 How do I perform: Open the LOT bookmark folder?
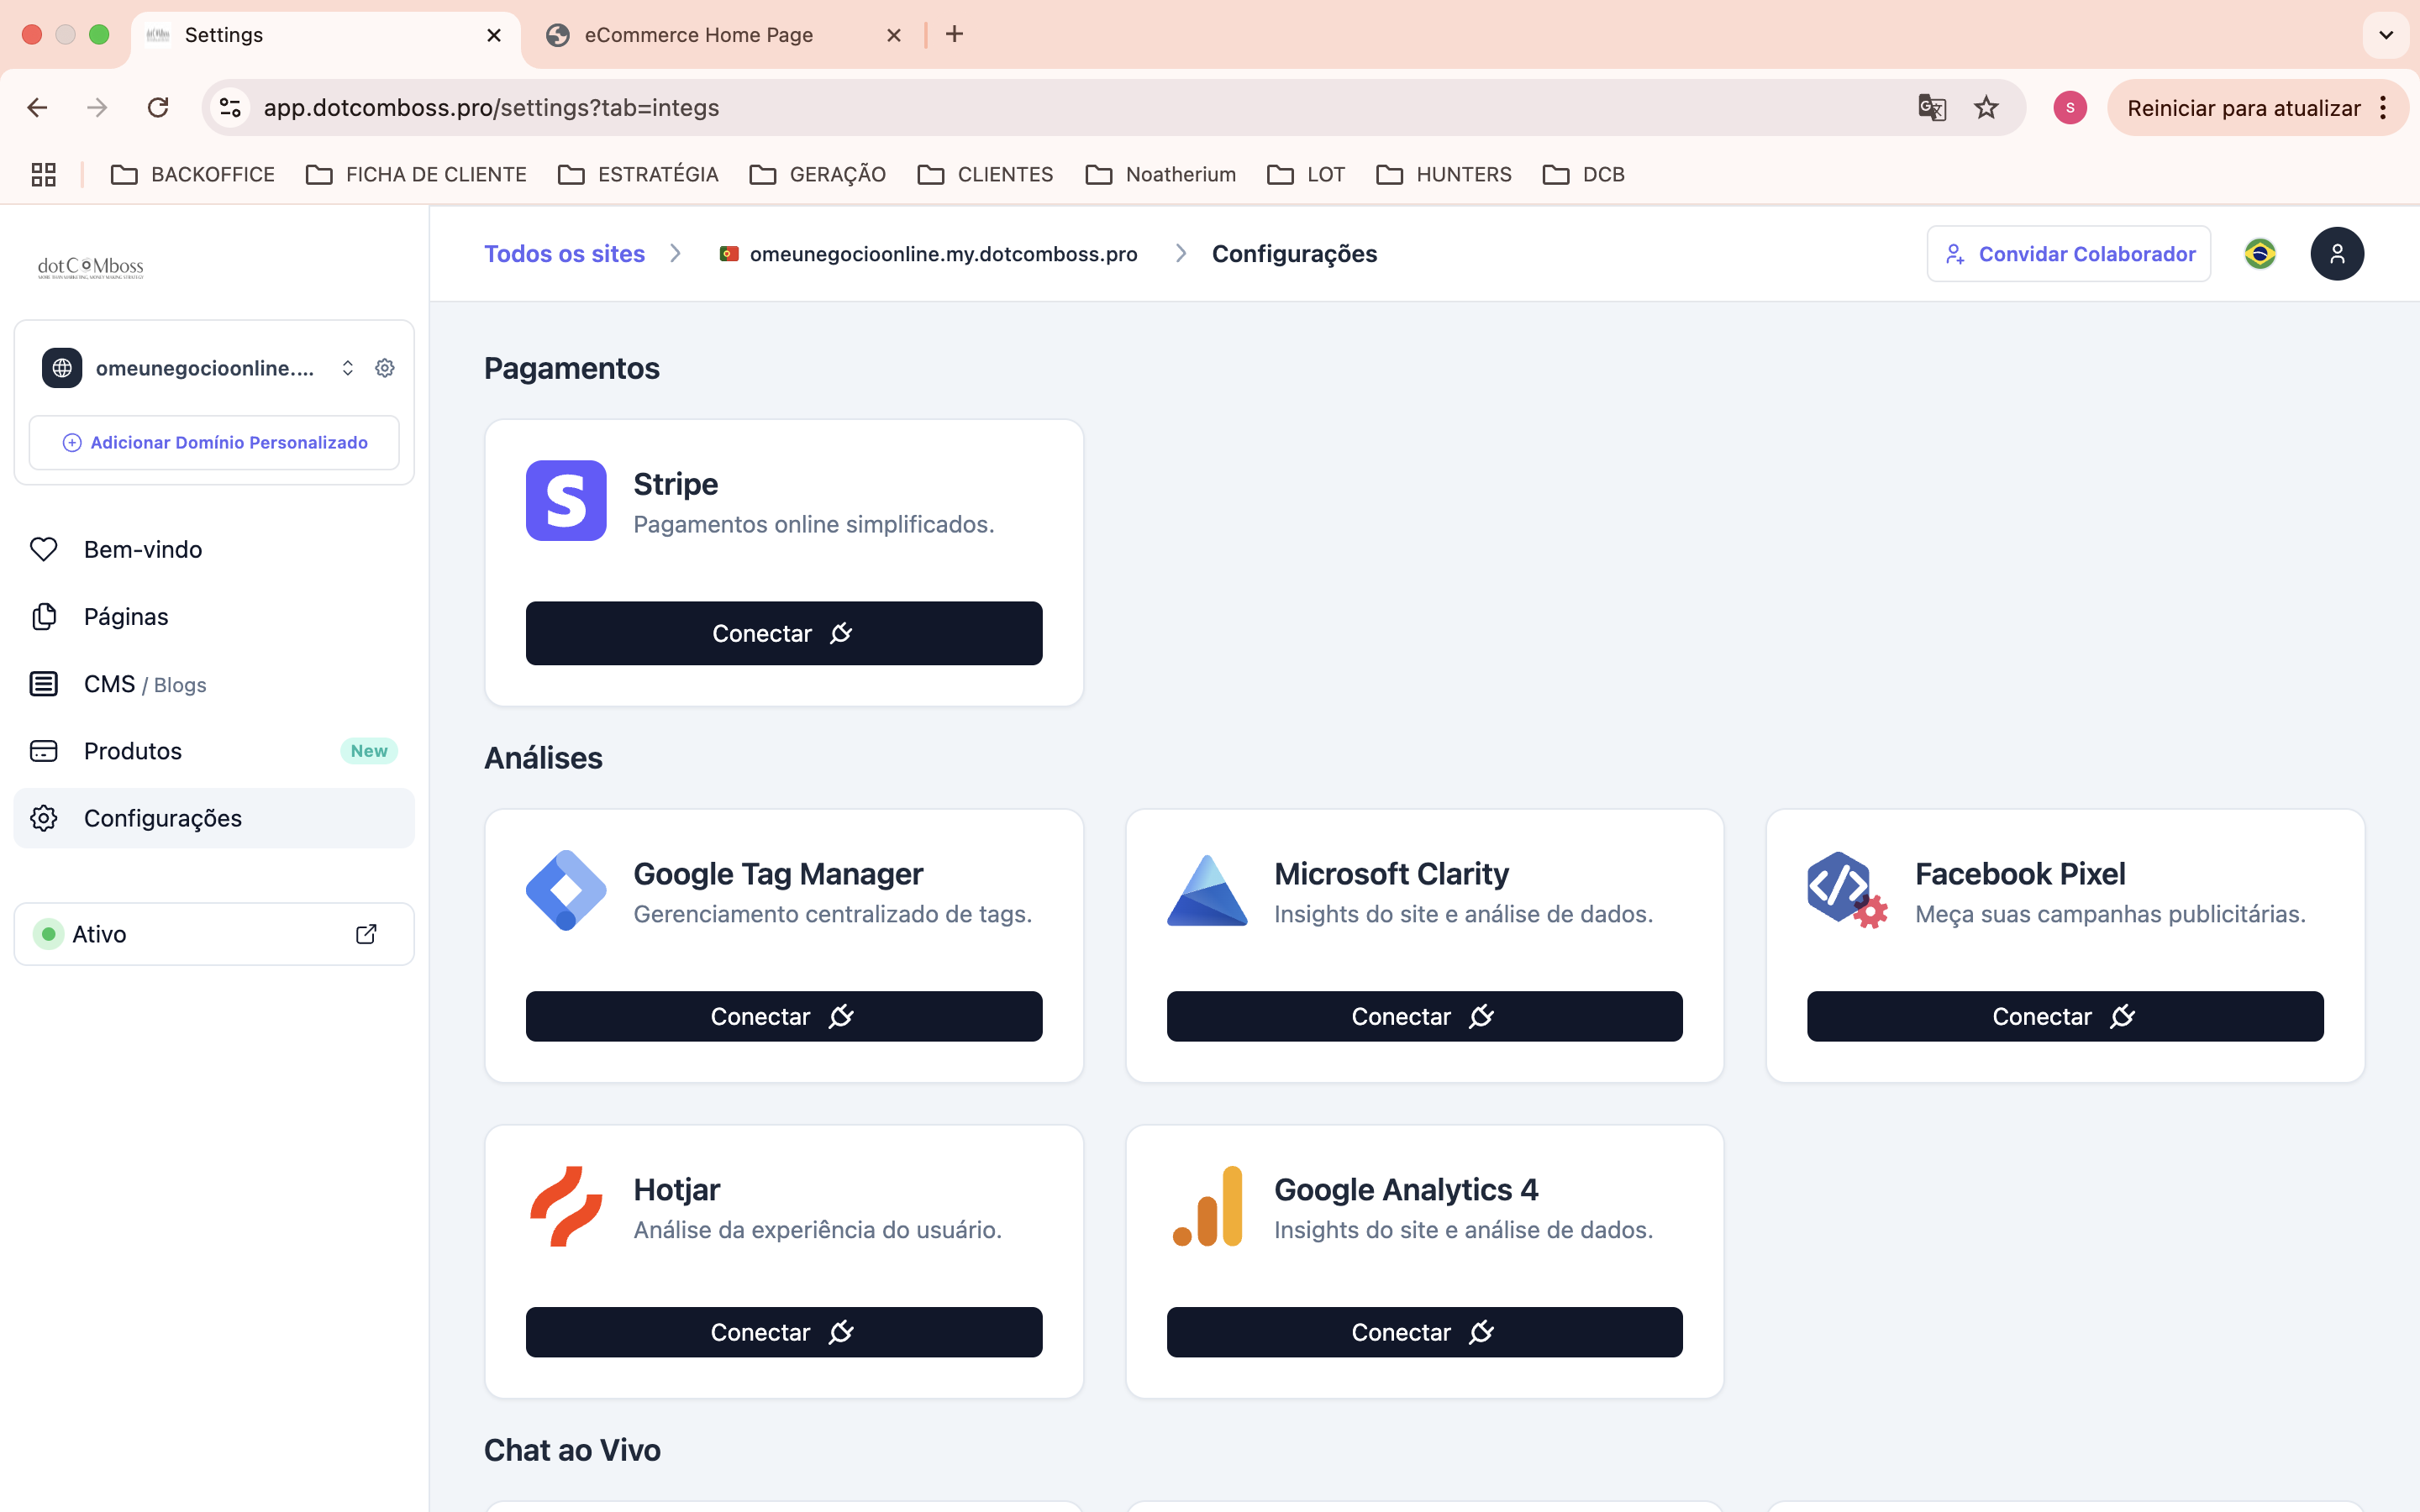(x=1305, y=174)
